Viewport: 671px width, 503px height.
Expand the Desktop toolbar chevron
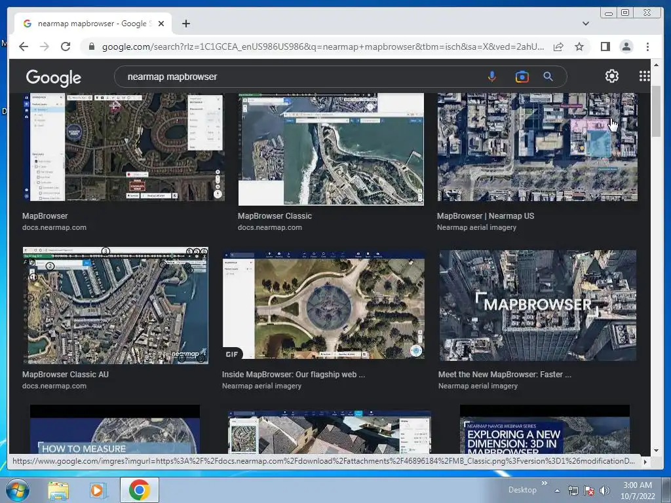545,483
